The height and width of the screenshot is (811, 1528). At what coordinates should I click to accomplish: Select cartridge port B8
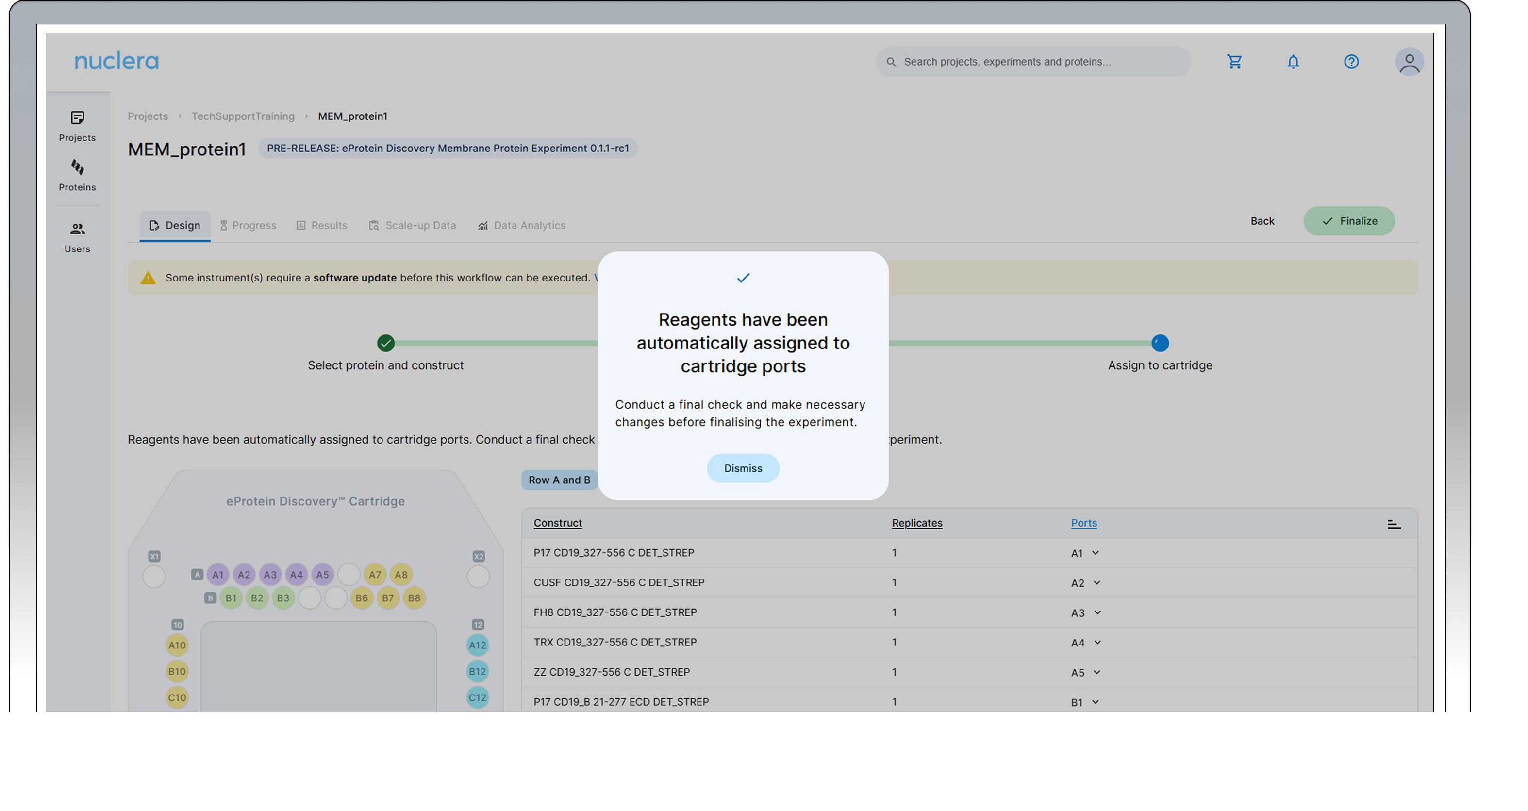pyautogui.click(x=414, y=598)
